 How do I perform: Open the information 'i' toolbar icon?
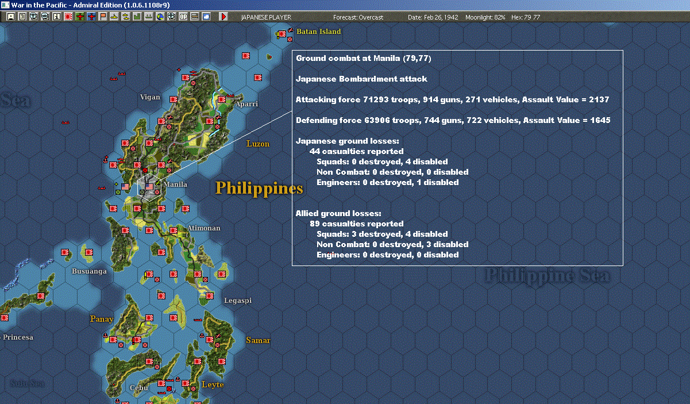(56, 17)
